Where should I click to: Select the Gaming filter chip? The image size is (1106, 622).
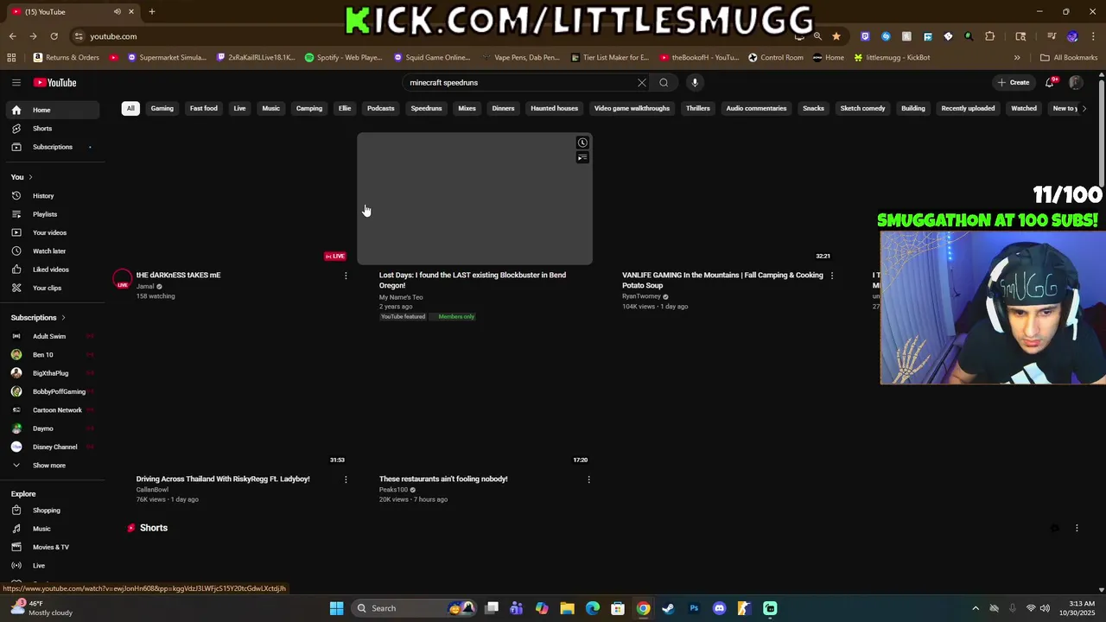(162, 109)
